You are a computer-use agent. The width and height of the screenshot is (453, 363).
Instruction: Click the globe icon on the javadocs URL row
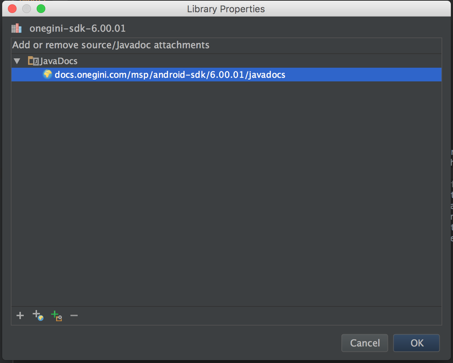[47, 75]
